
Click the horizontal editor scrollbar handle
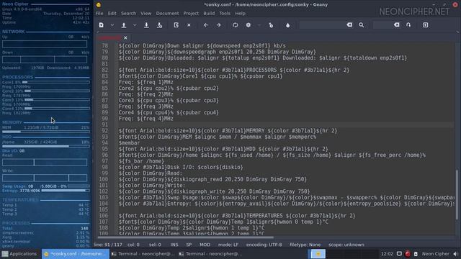[x=186, y=237]
